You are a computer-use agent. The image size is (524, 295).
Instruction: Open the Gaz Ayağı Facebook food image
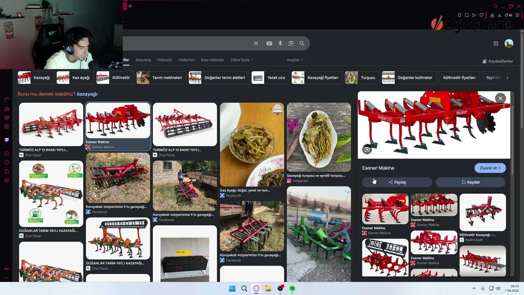click(252, 145)
